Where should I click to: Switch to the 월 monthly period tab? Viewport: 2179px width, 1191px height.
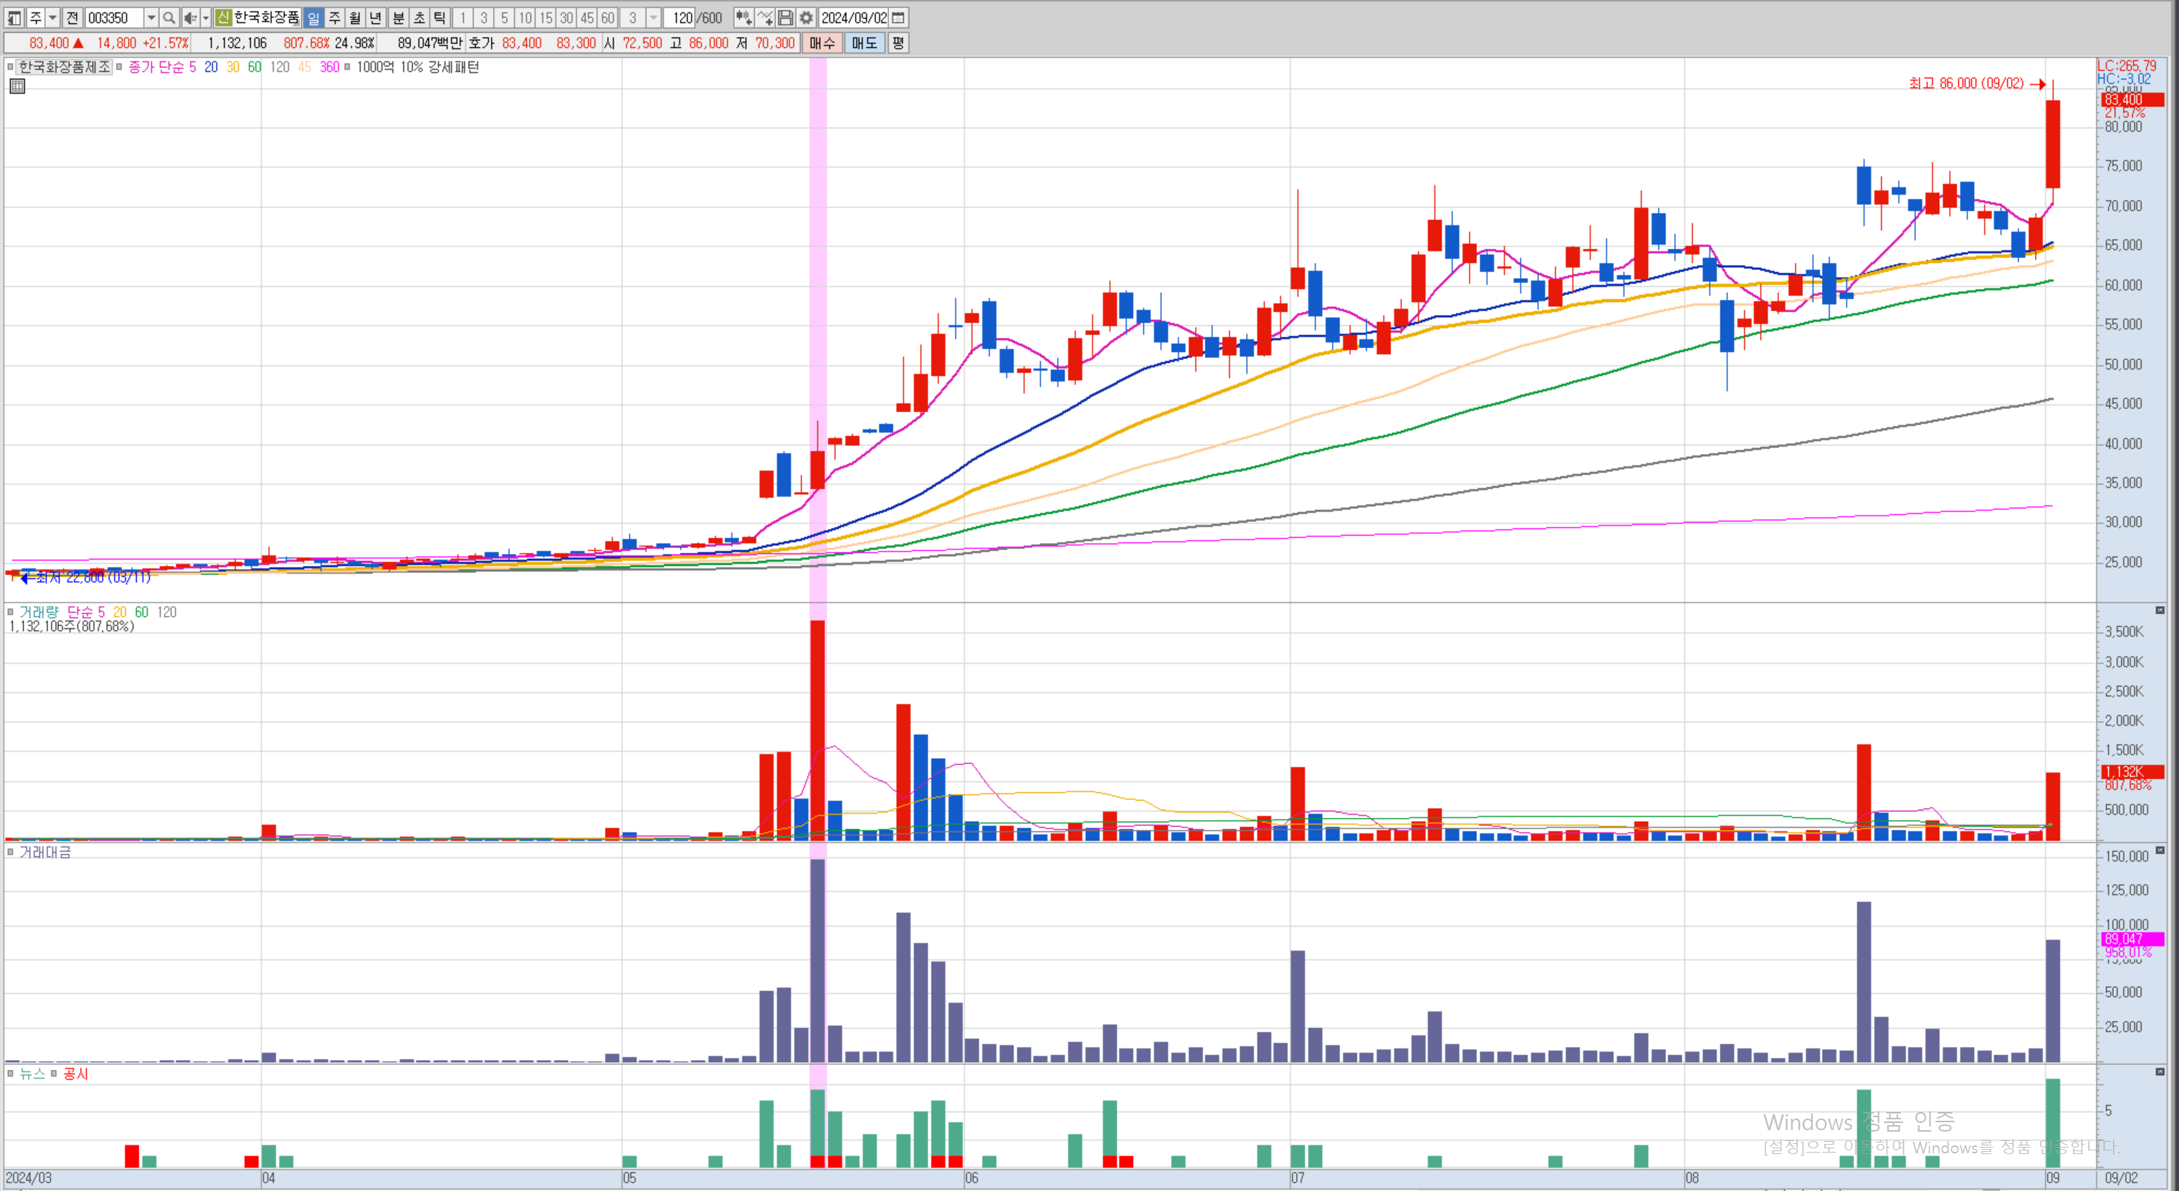click(x=355, y=18)
